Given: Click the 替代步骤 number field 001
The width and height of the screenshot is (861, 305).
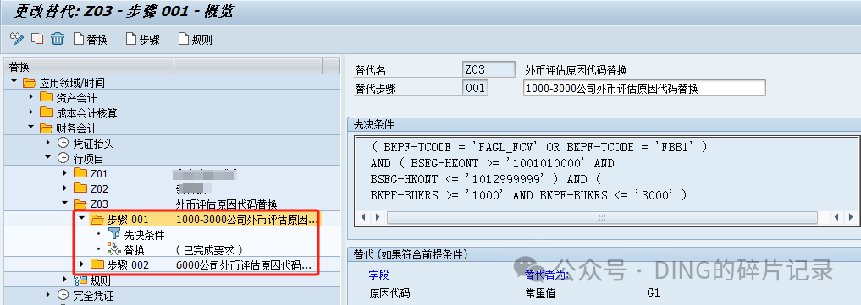Looking at the screenshot, I should click(x=476, y=88).
